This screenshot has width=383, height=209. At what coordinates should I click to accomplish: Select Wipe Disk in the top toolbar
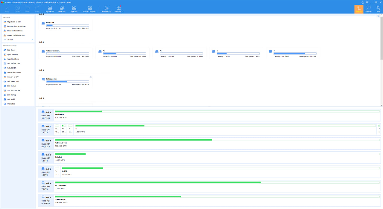coord(74,9)
